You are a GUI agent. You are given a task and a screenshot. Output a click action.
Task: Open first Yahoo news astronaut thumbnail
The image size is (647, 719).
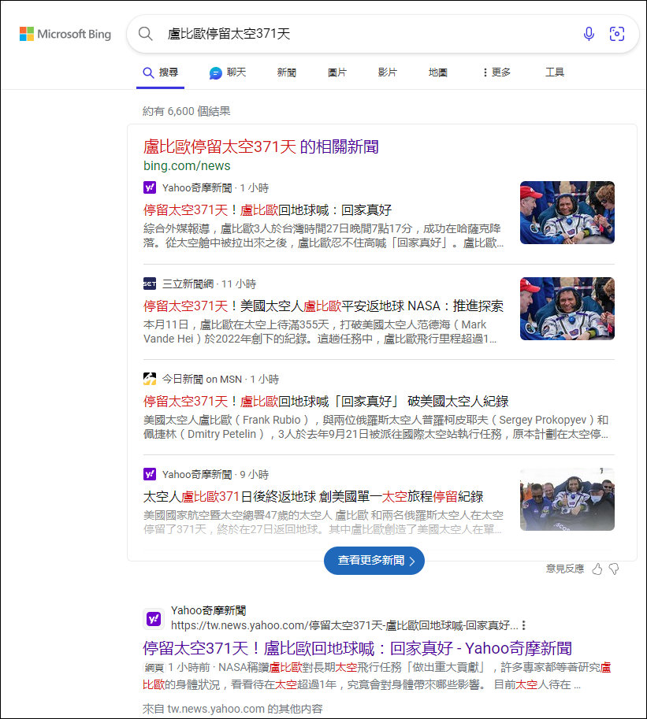click(x=567, y=213)
